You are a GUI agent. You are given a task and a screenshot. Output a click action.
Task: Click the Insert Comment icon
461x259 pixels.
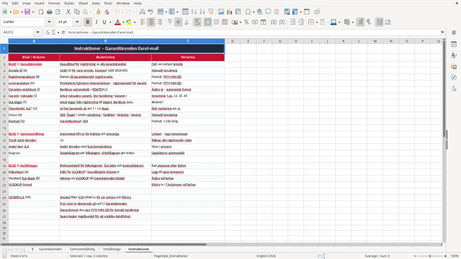(x=268, y=12)
